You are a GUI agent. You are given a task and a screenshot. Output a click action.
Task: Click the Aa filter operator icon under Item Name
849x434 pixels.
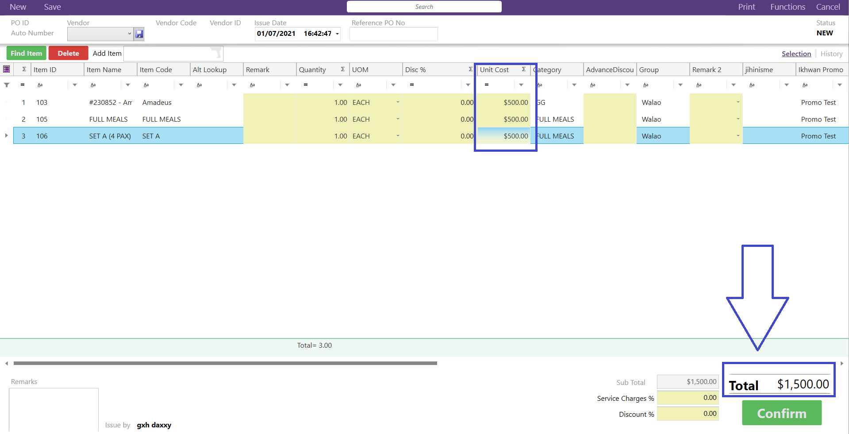(x=93, y=85)
